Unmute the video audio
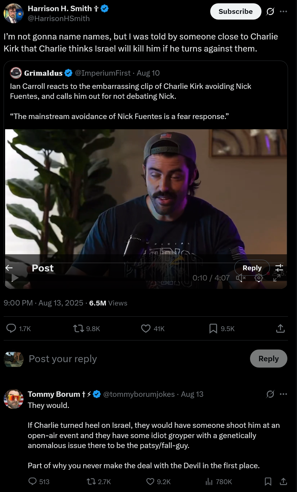 (241, 278)
